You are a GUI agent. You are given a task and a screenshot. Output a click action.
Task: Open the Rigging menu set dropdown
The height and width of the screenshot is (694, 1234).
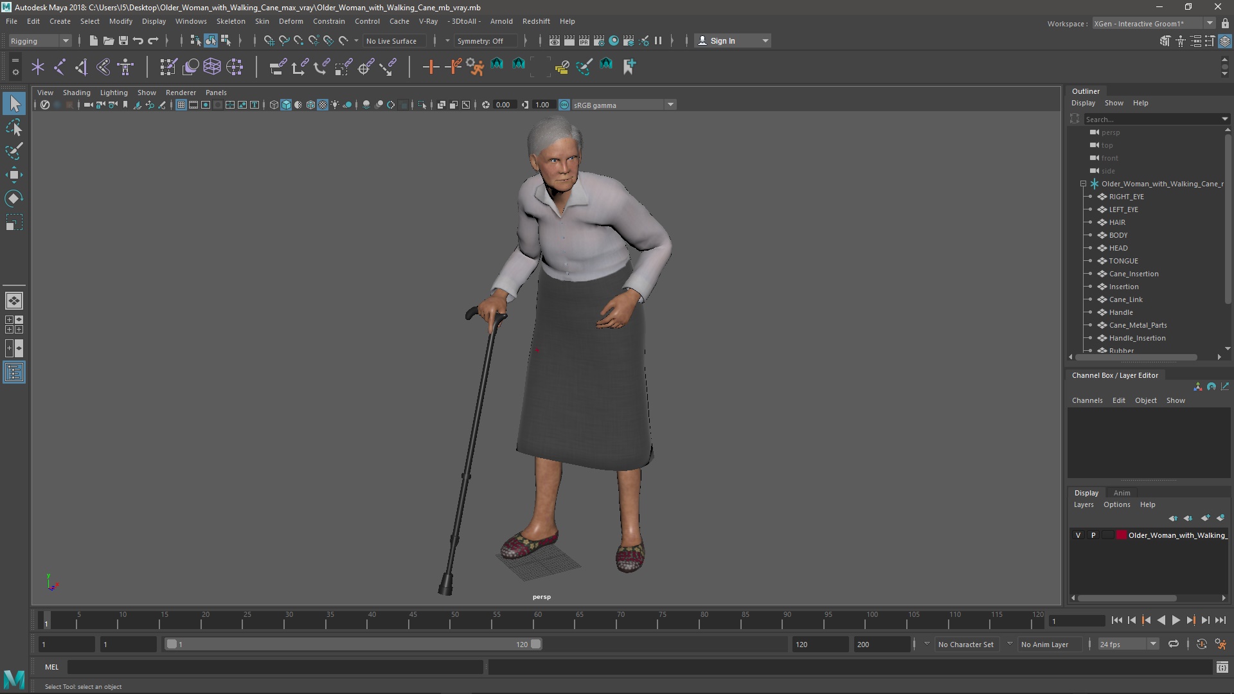pyautogui.click(x=40, y=40)
